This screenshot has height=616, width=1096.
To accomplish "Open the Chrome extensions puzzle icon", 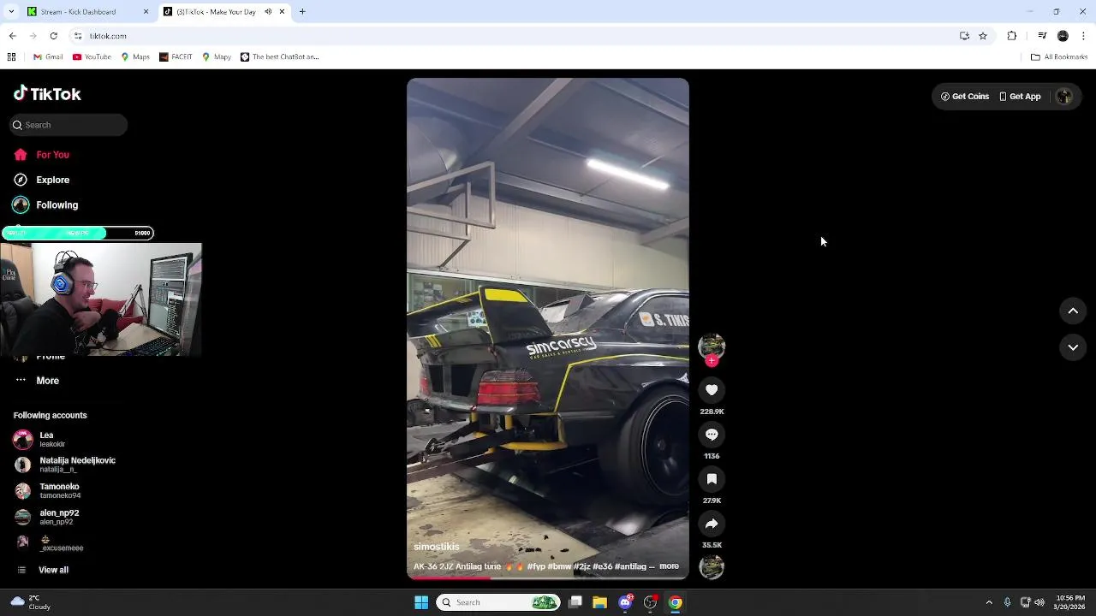I will pos(1012,36).
